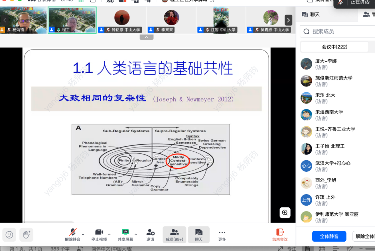
Task: Click the raise hand icon
Action: [x=26, y=234]
